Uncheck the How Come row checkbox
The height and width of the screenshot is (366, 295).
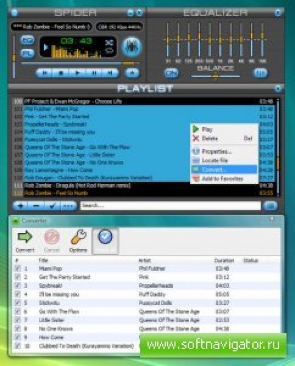pos(18,337)
